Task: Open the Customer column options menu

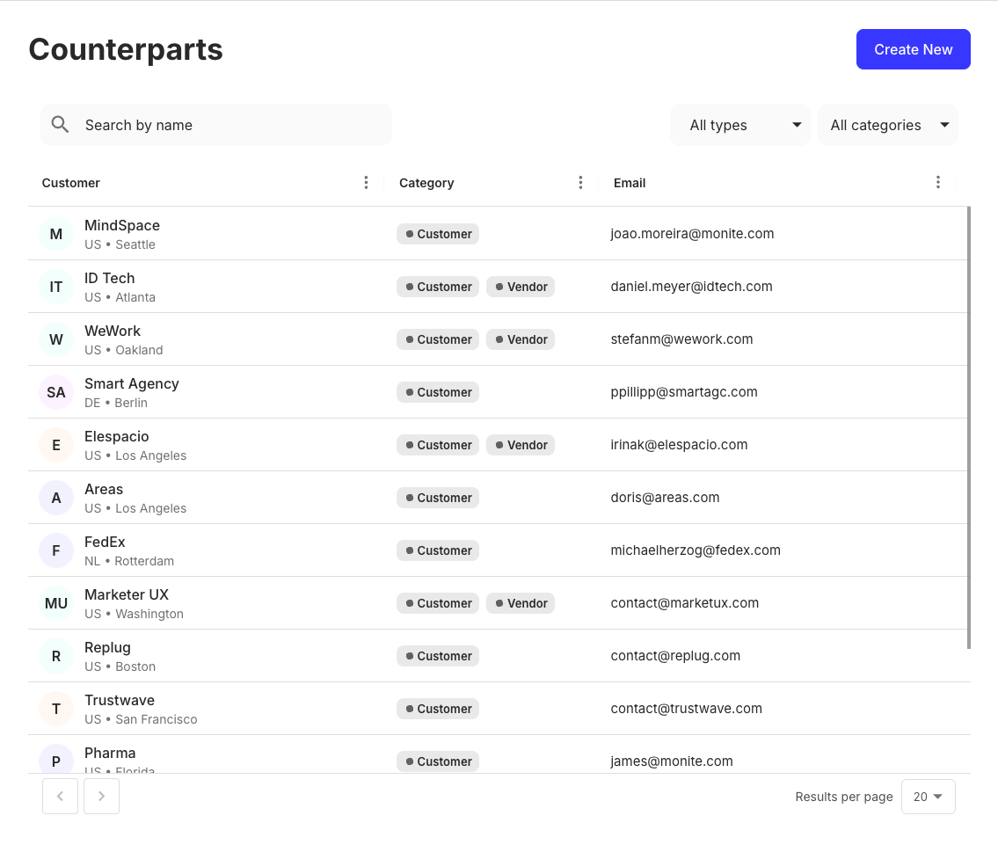Action: 367,182
